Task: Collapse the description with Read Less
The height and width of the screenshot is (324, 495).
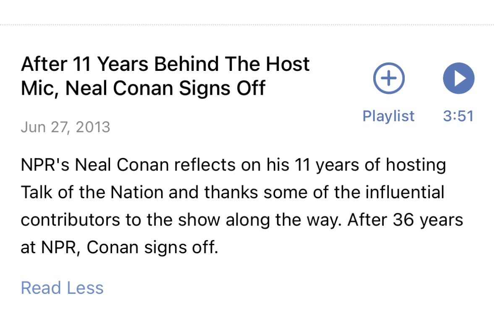Action: pyautogui.click(x=62, y=288)
